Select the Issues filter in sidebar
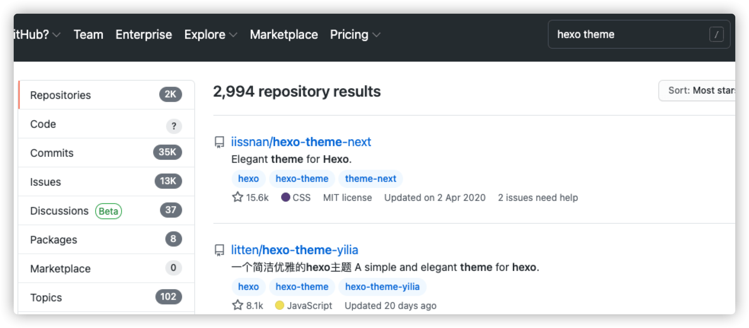 tap(45, 182)
